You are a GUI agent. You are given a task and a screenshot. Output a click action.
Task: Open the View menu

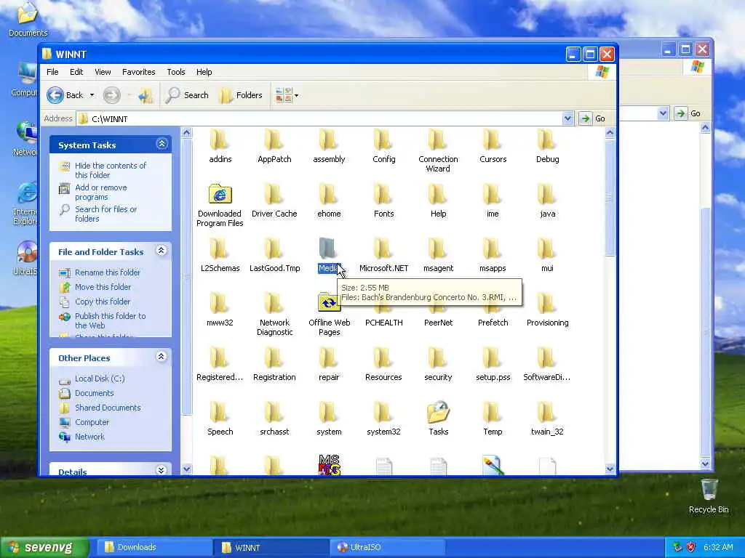coord(103,72)
